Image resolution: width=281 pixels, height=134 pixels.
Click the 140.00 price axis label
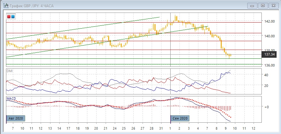(x=269, y=36)
